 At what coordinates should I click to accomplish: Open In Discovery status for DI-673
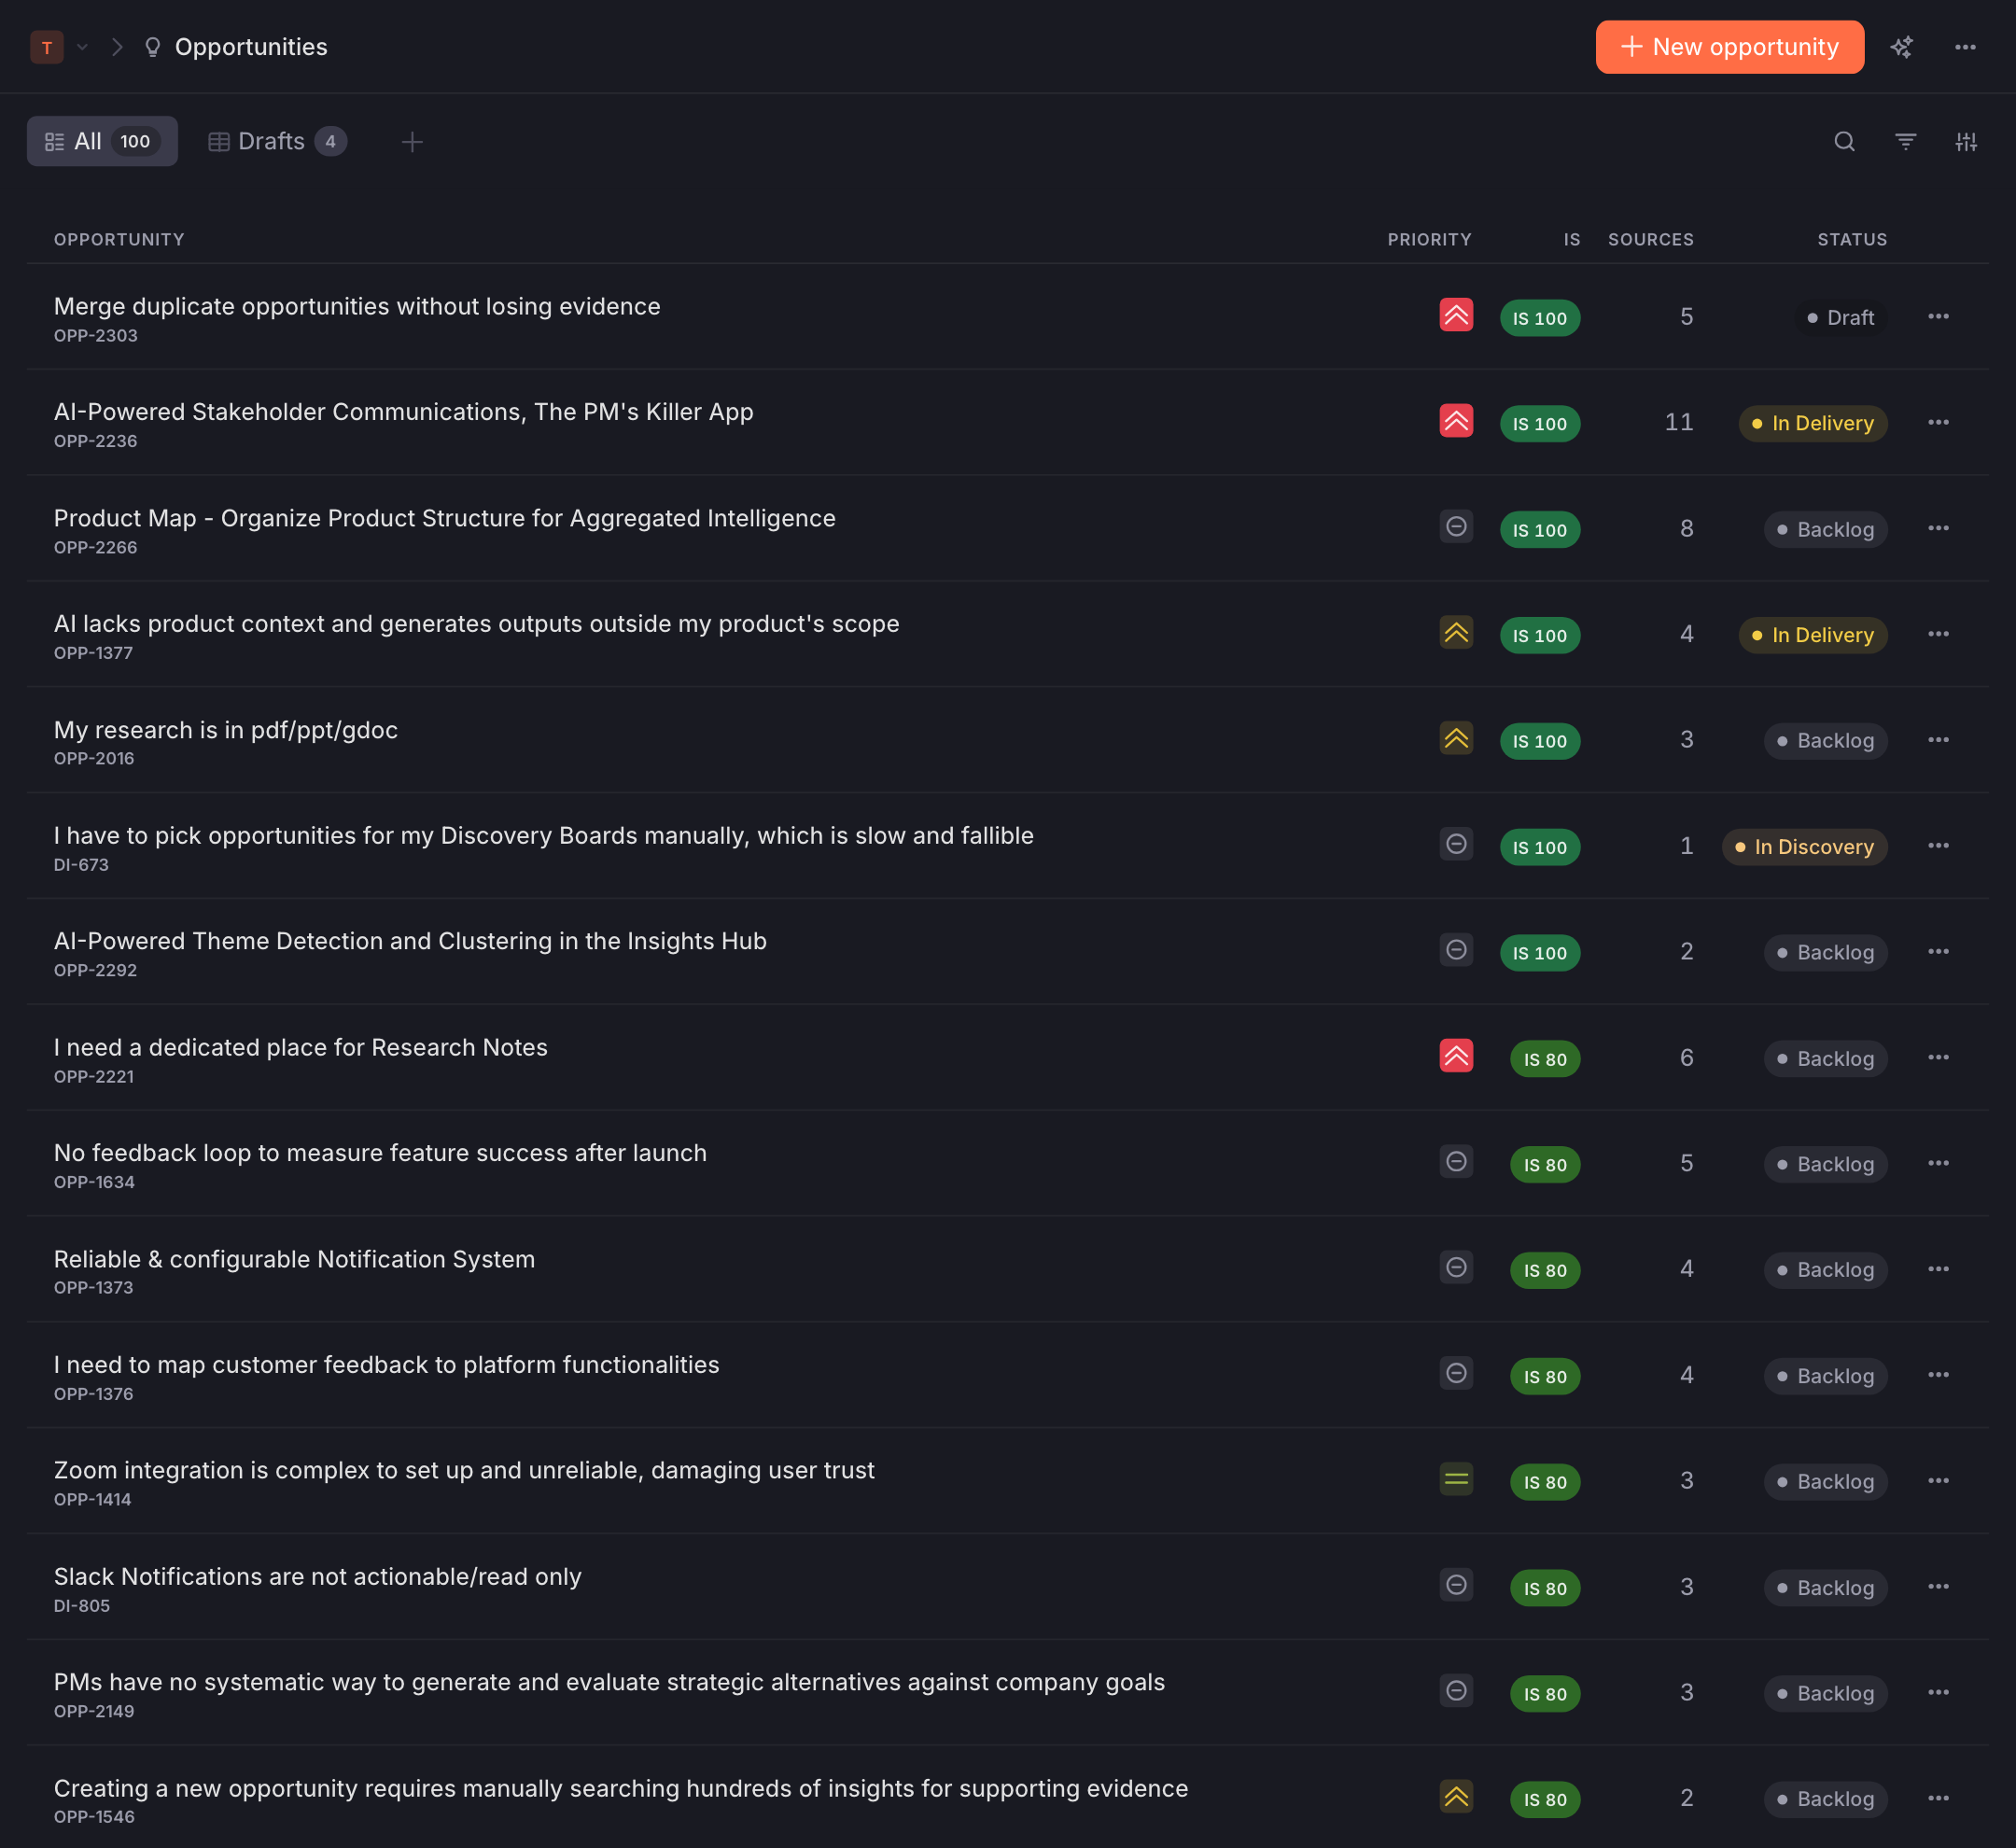[1805, 847]
